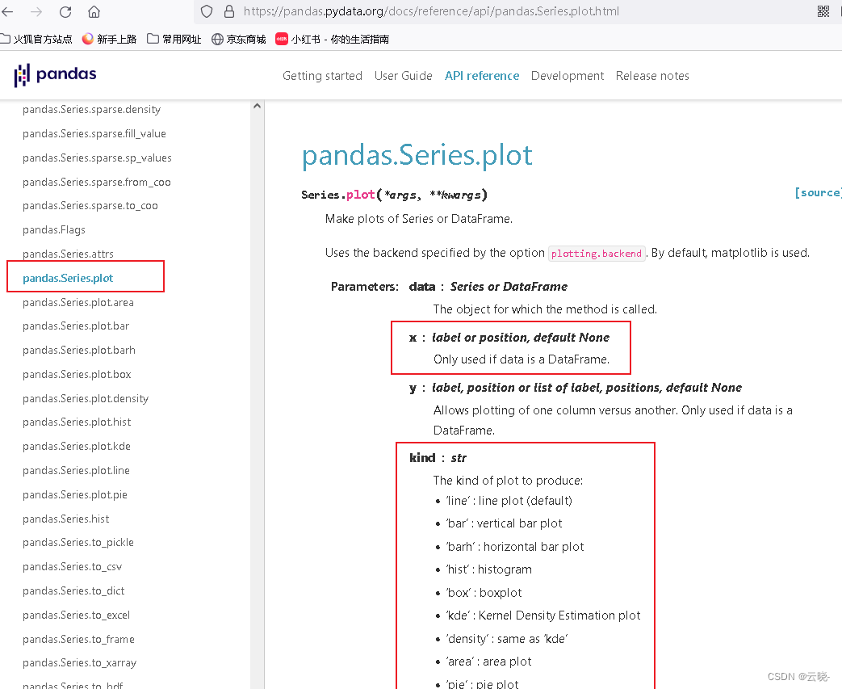Open the User Guide tab
This screenshot has width=842, height=689.
404,76
